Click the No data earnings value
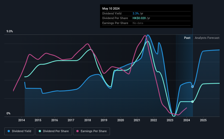224x139 pixels. click(x=138, y=23)
